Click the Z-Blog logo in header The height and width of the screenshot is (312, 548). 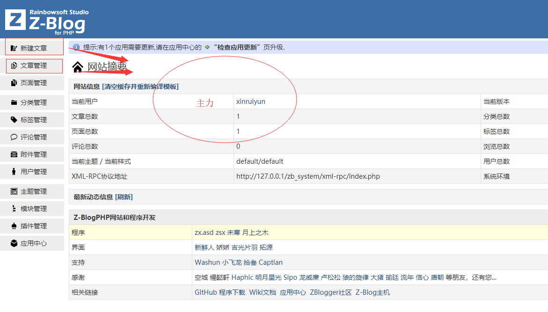point(47,22)
